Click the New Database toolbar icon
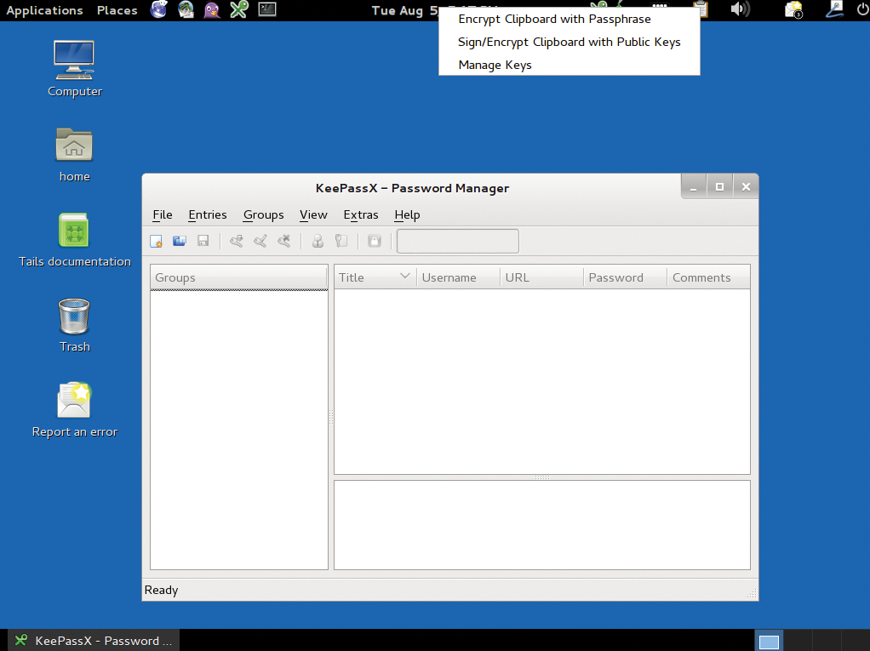The width and height of the screenshot is (870, 651). [x=157, y=242]
